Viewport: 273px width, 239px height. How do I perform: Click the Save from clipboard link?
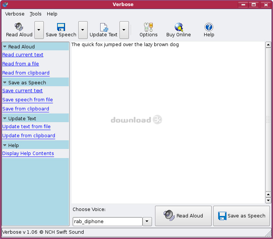[x=26, y=109]
